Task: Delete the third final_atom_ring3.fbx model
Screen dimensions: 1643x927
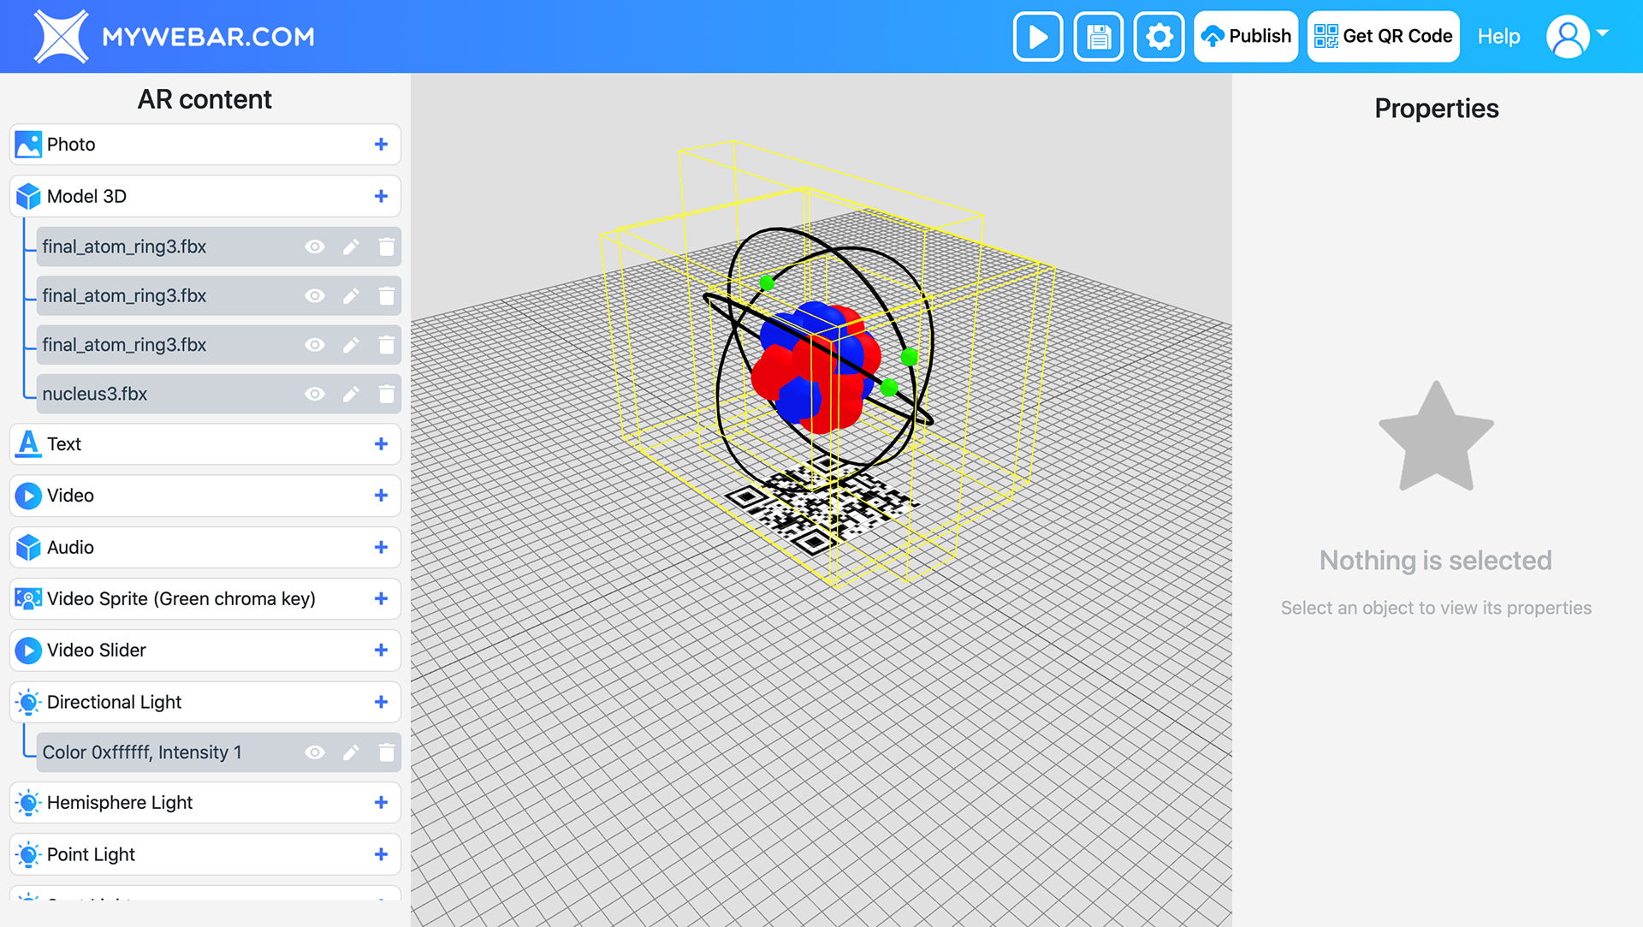Action: 387,344
